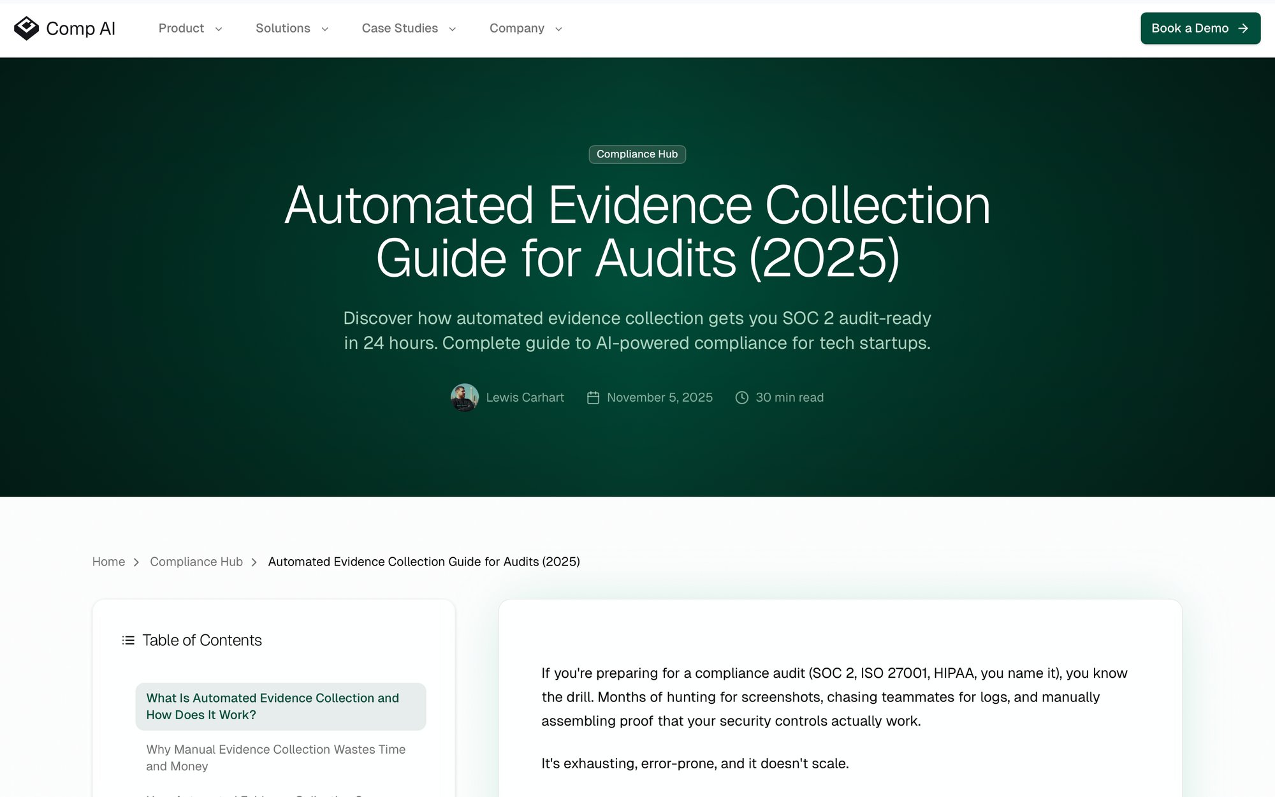Click the arrow icon inside Book a Demo

tap(1242, 28)
